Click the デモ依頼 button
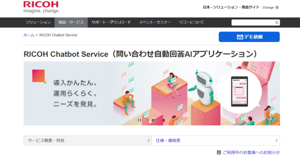 [x=249, y=37]
